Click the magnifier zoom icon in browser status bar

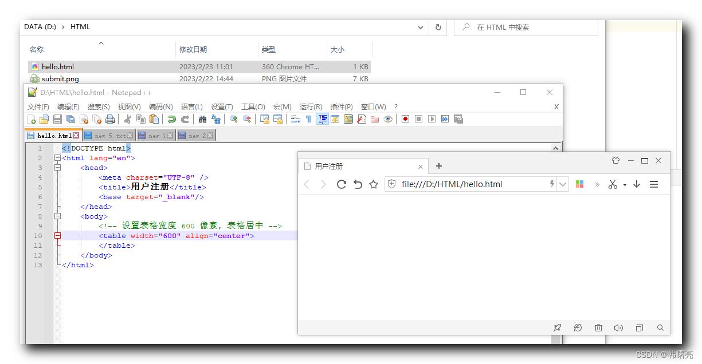pyautogui.click(x=660, y=328)
